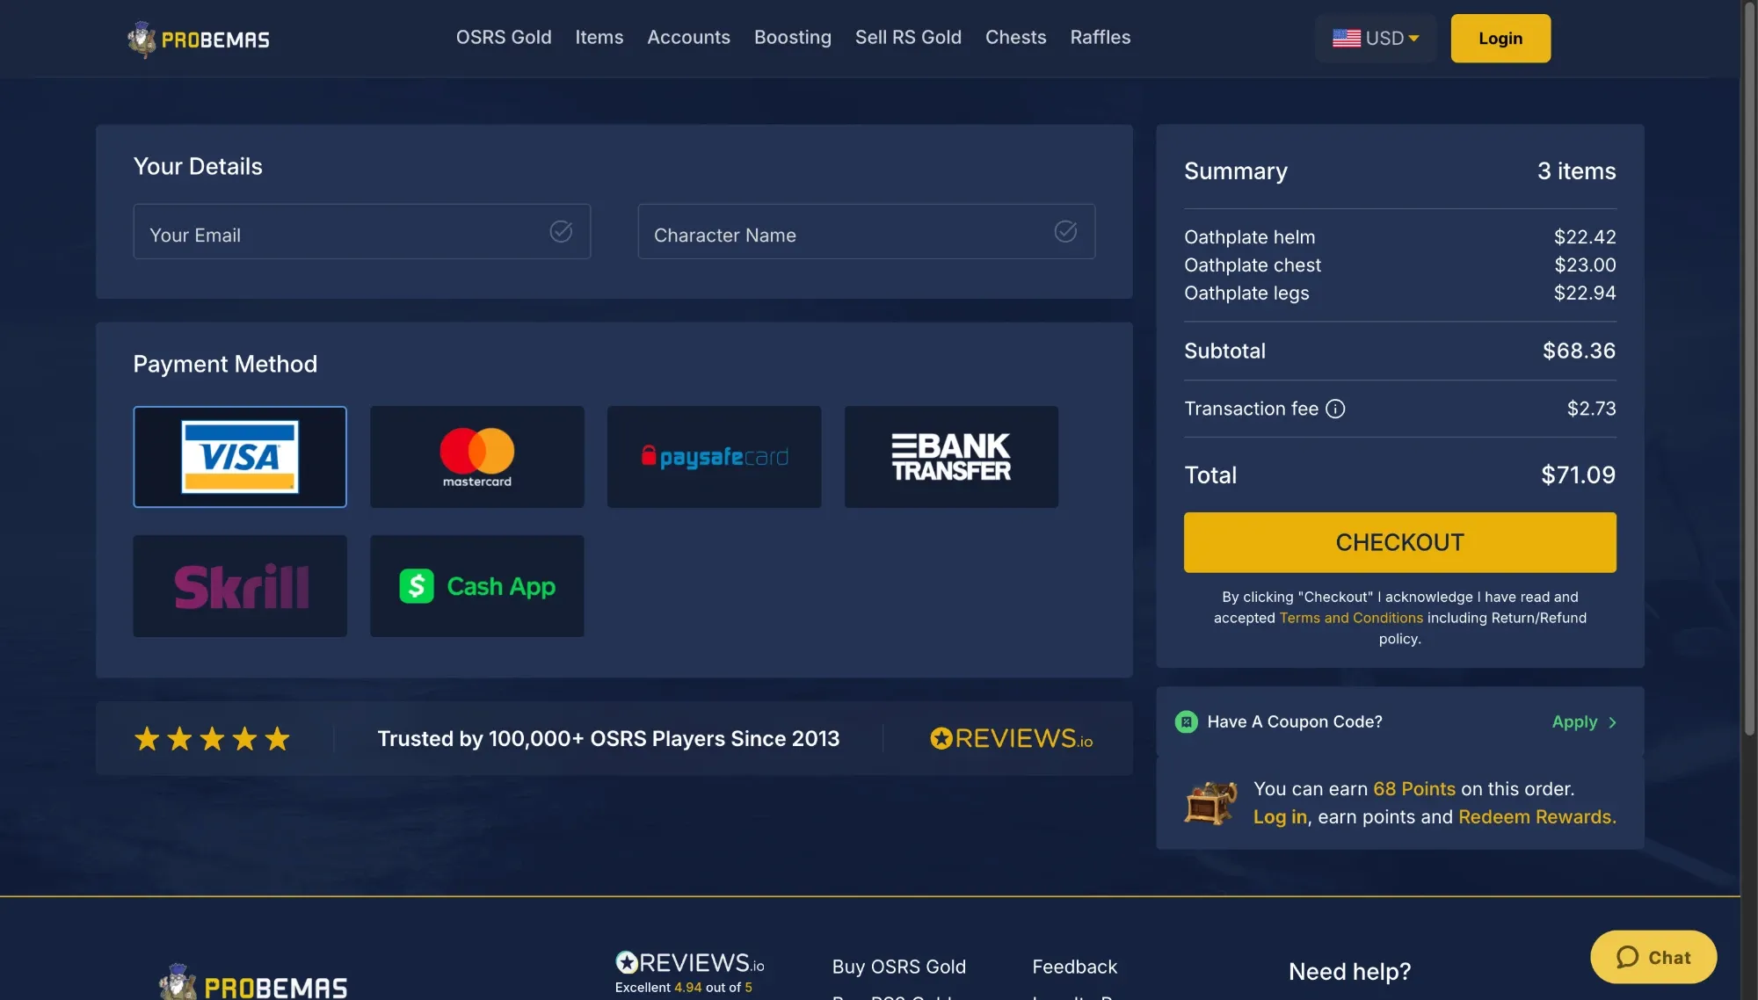Viewport: 1758px width, 1000px height.
Task: Choose Bank Transfer payment option
Action: [x=951, y=457]
